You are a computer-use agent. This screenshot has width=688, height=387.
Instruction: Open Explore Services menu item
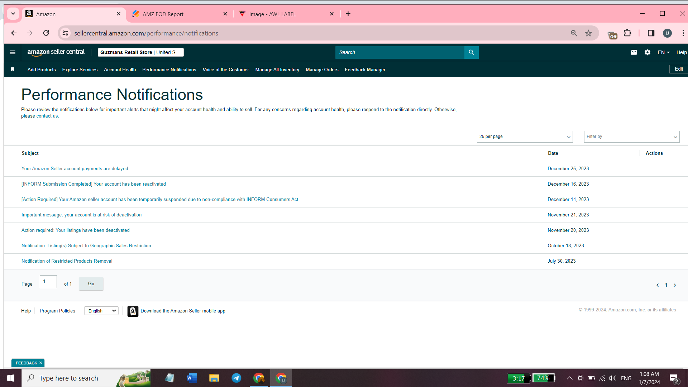point(80,70)
